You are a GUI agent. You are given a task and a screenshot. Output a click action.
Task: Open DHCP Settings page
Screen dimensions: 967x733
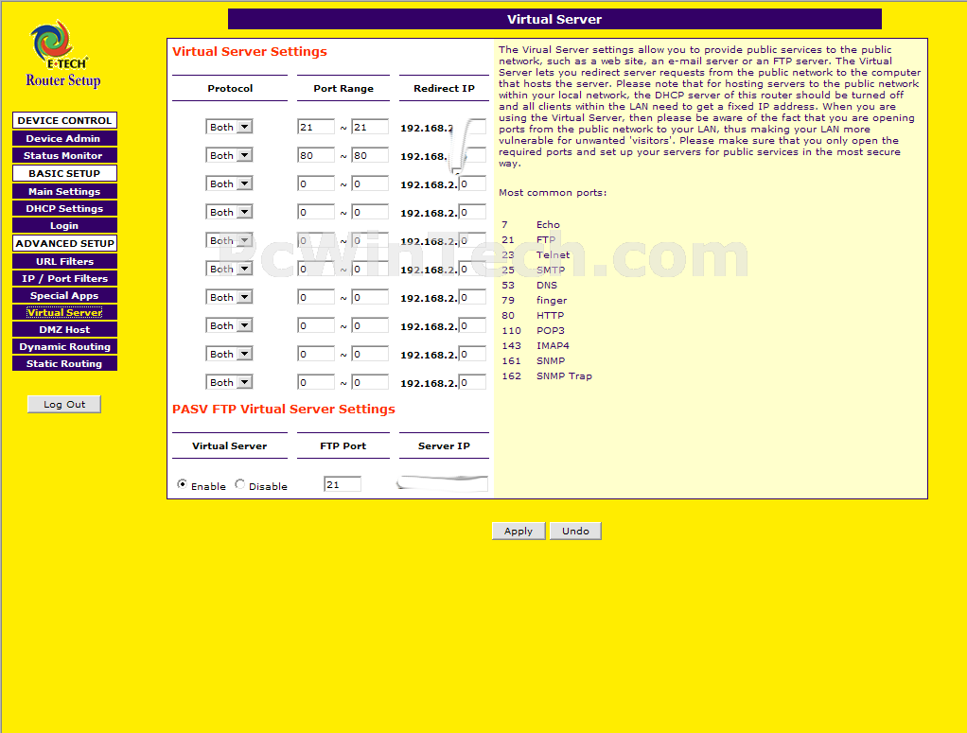(x=64, y=208)
